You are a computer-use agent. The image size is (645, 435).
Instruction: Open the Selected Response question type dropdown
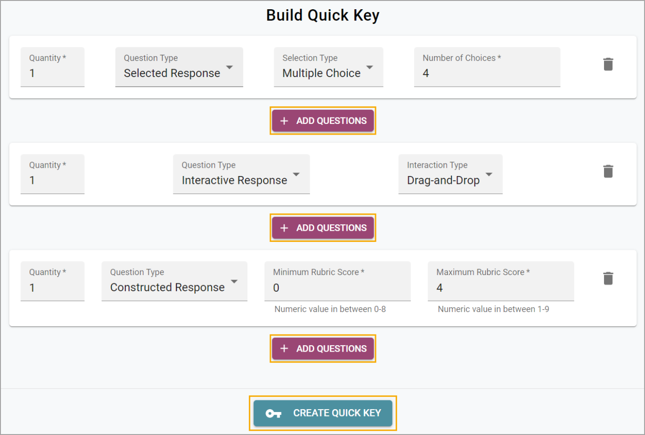pyautogui.click(x=179, y=67)
